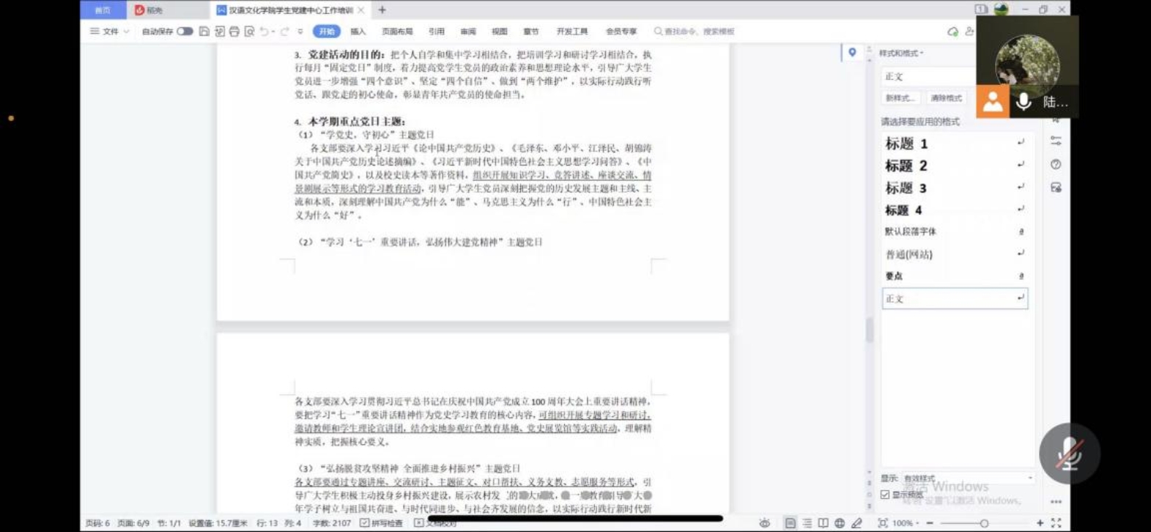Uncheck the 显示预览 checkbox
Image resolution: width=1151 pixels, height=532 pixels.
click(885, 495)
